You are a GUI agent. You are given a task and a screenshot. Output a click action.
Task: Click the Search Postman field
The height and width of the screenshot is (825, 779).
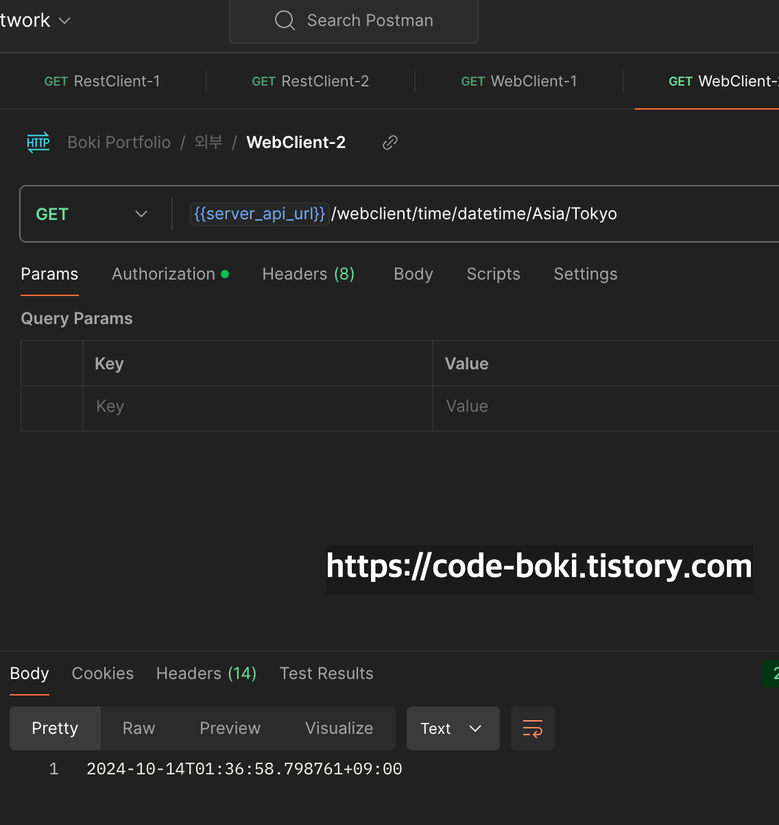coord(354,21)
